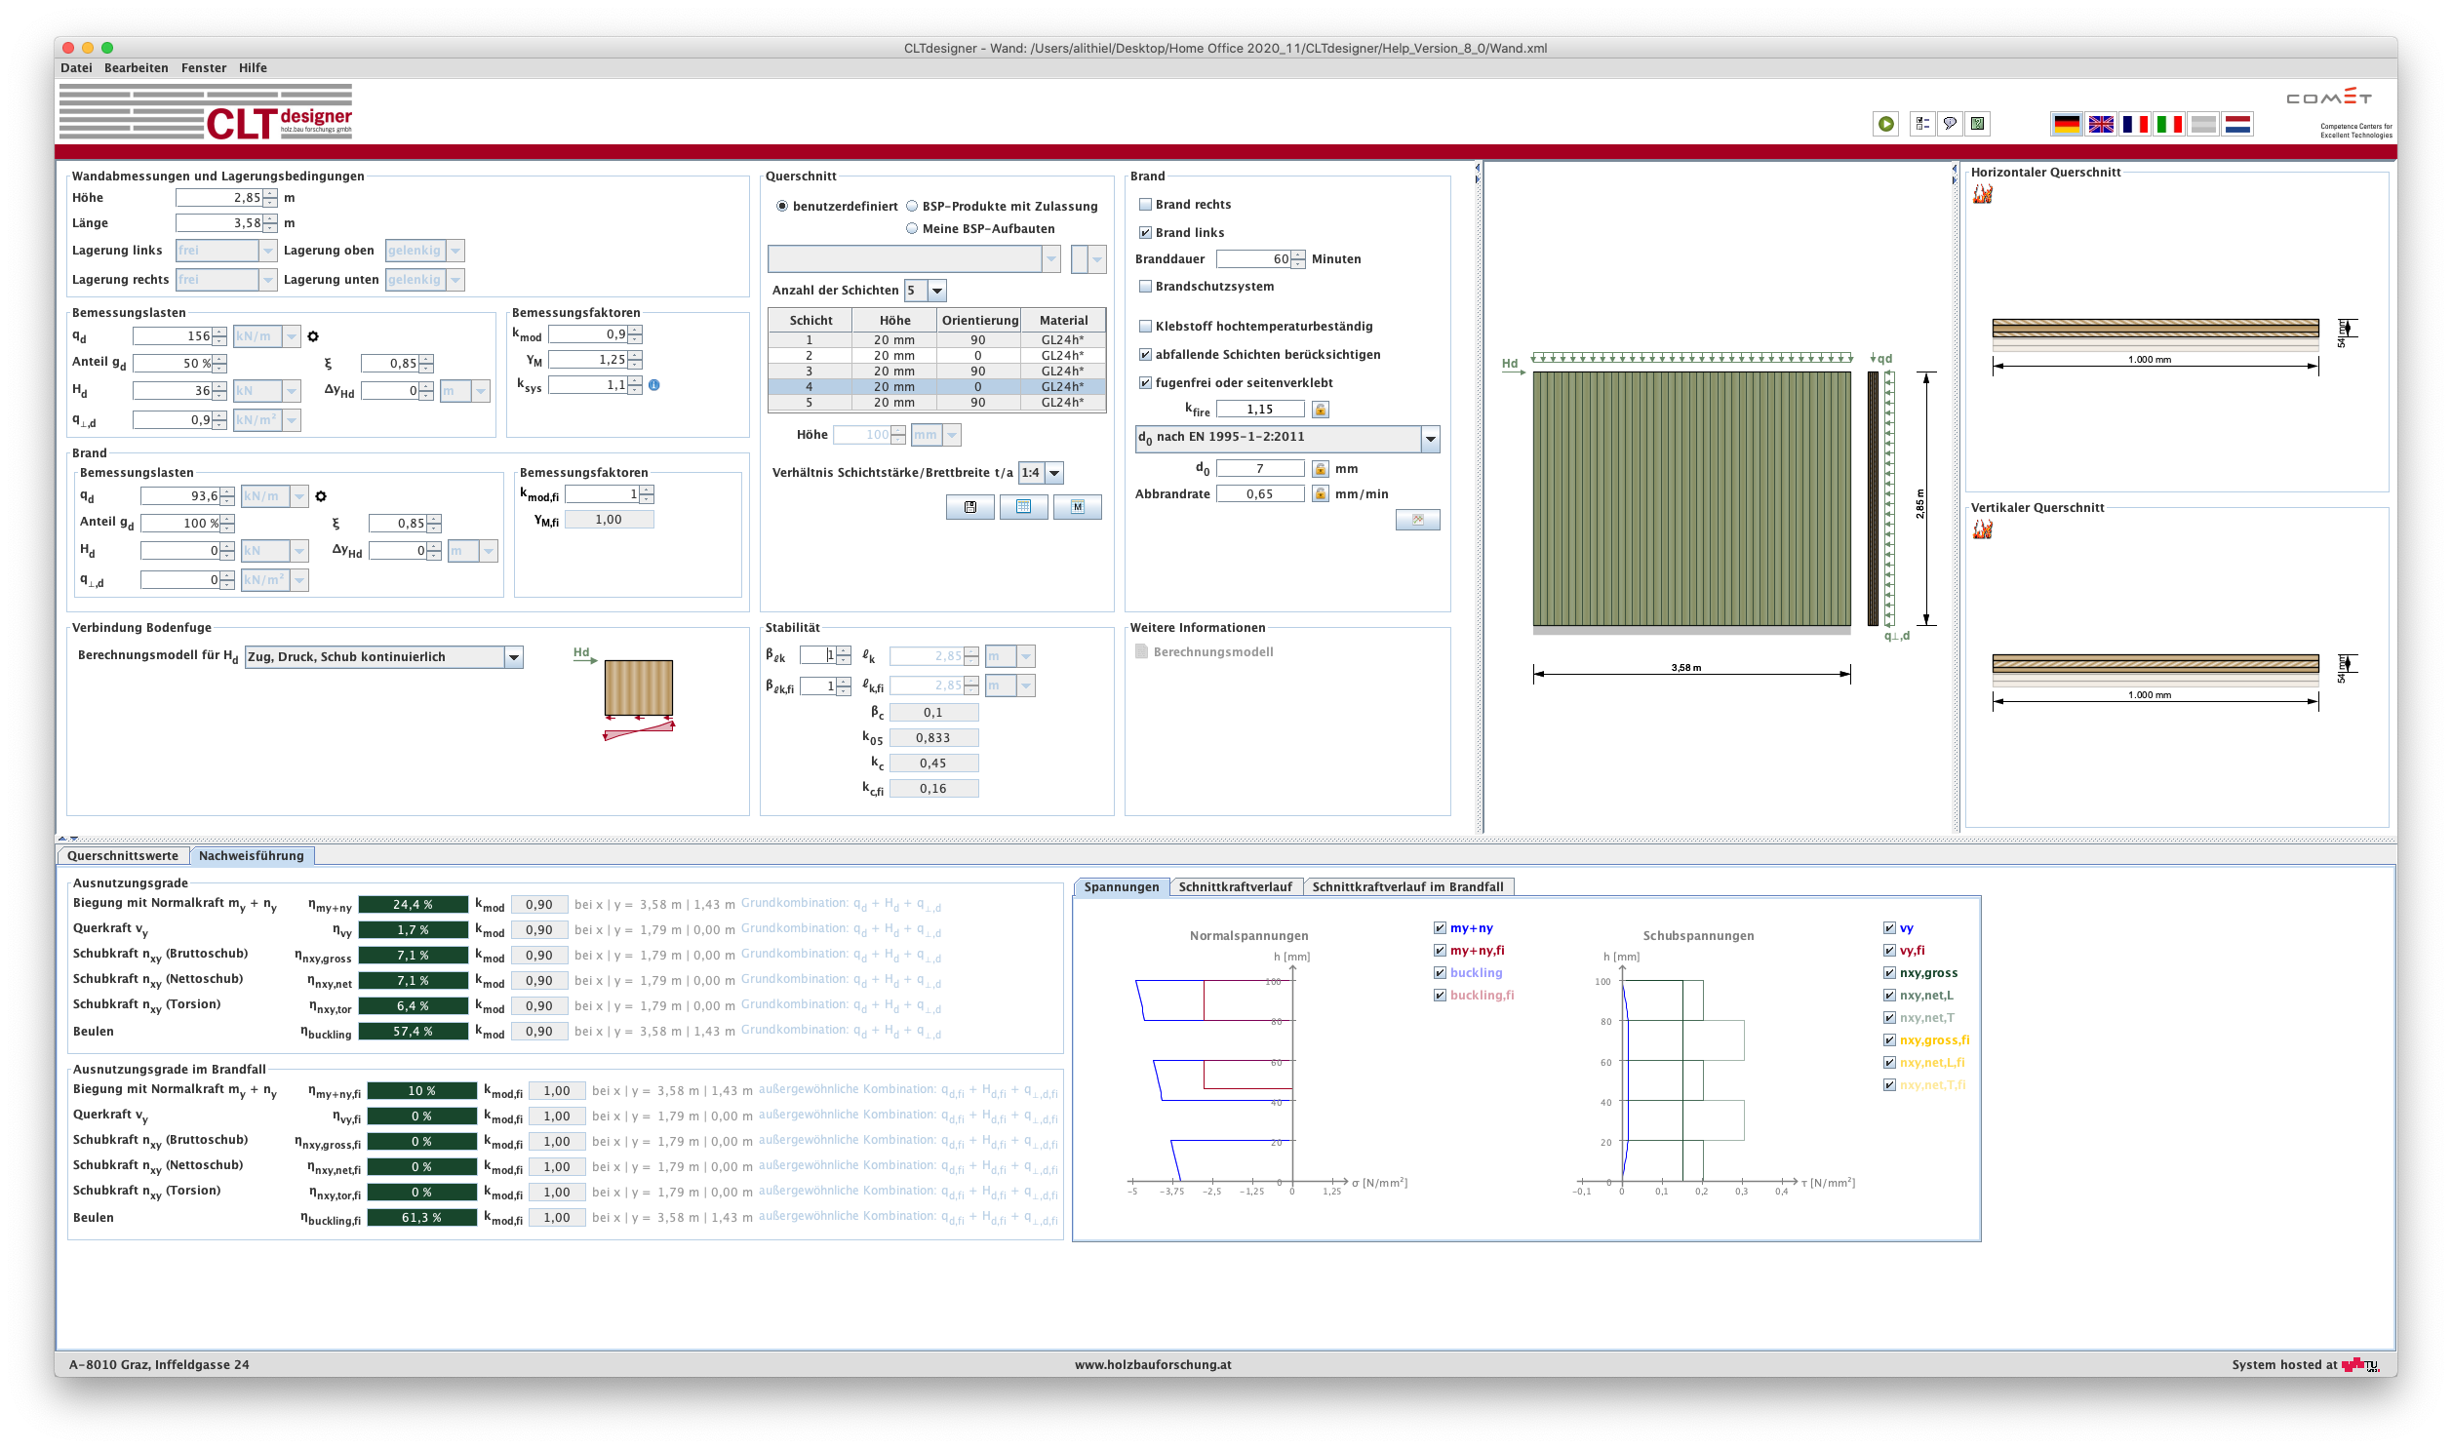Click the green play/calculate icon

tap(1884, 124)
